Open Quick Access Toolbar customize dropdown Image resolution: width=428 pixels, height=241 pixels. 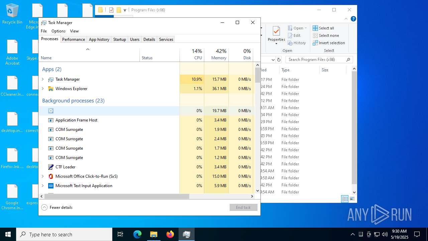coord(125,10)
